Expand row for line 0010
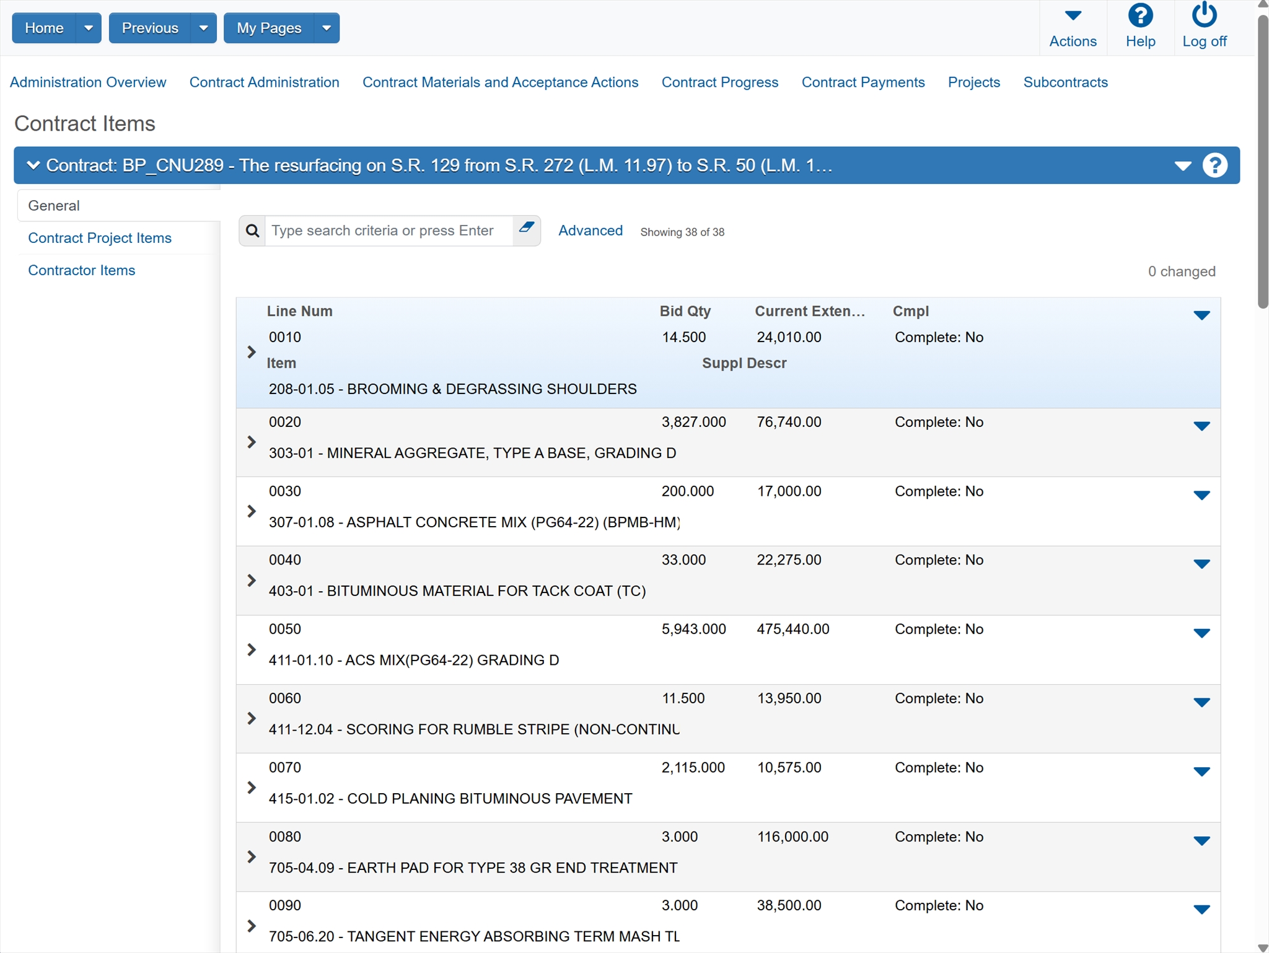 252,353
